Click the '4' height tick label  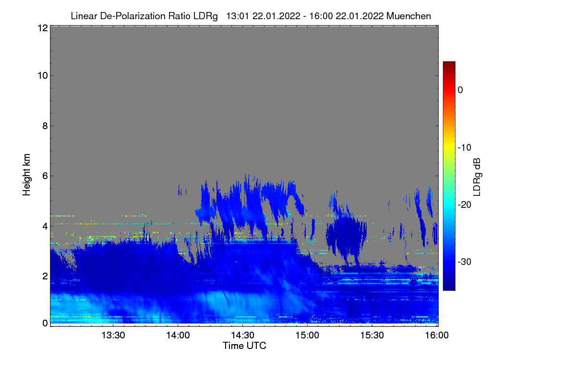point(45,226)
